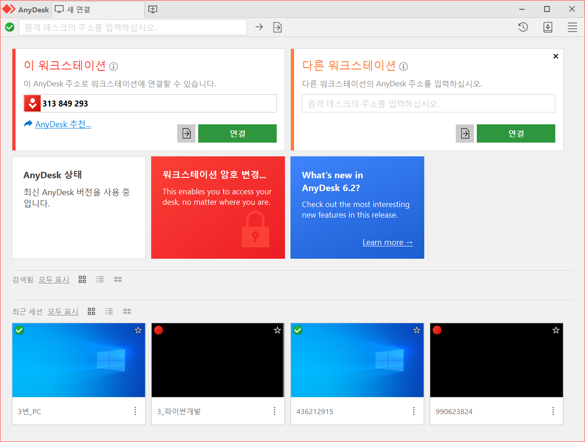Focus address field in 다른 워크스테이션 panel
Screen dimensions: 585x442
click(x=428, y=103)
